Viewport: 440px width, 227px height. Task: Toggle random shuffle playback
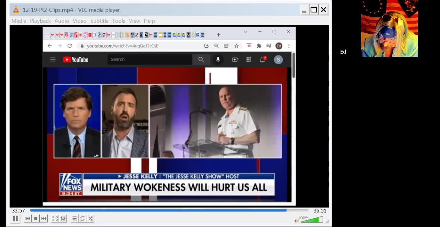90,218
